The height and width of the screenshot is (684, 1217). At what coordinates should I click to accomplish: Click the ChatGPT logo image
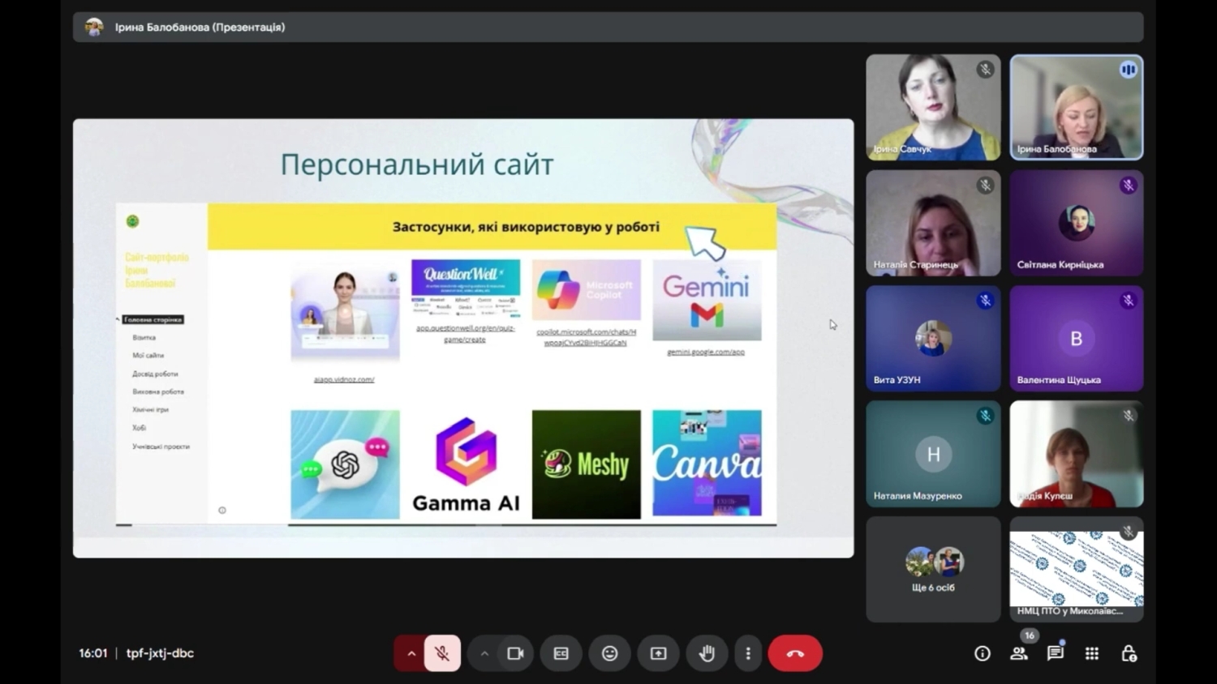click(345, 464)
